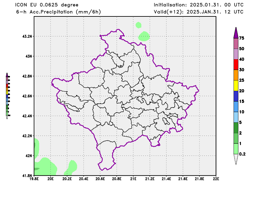Click the longitude label '21E'

(133, 179)
